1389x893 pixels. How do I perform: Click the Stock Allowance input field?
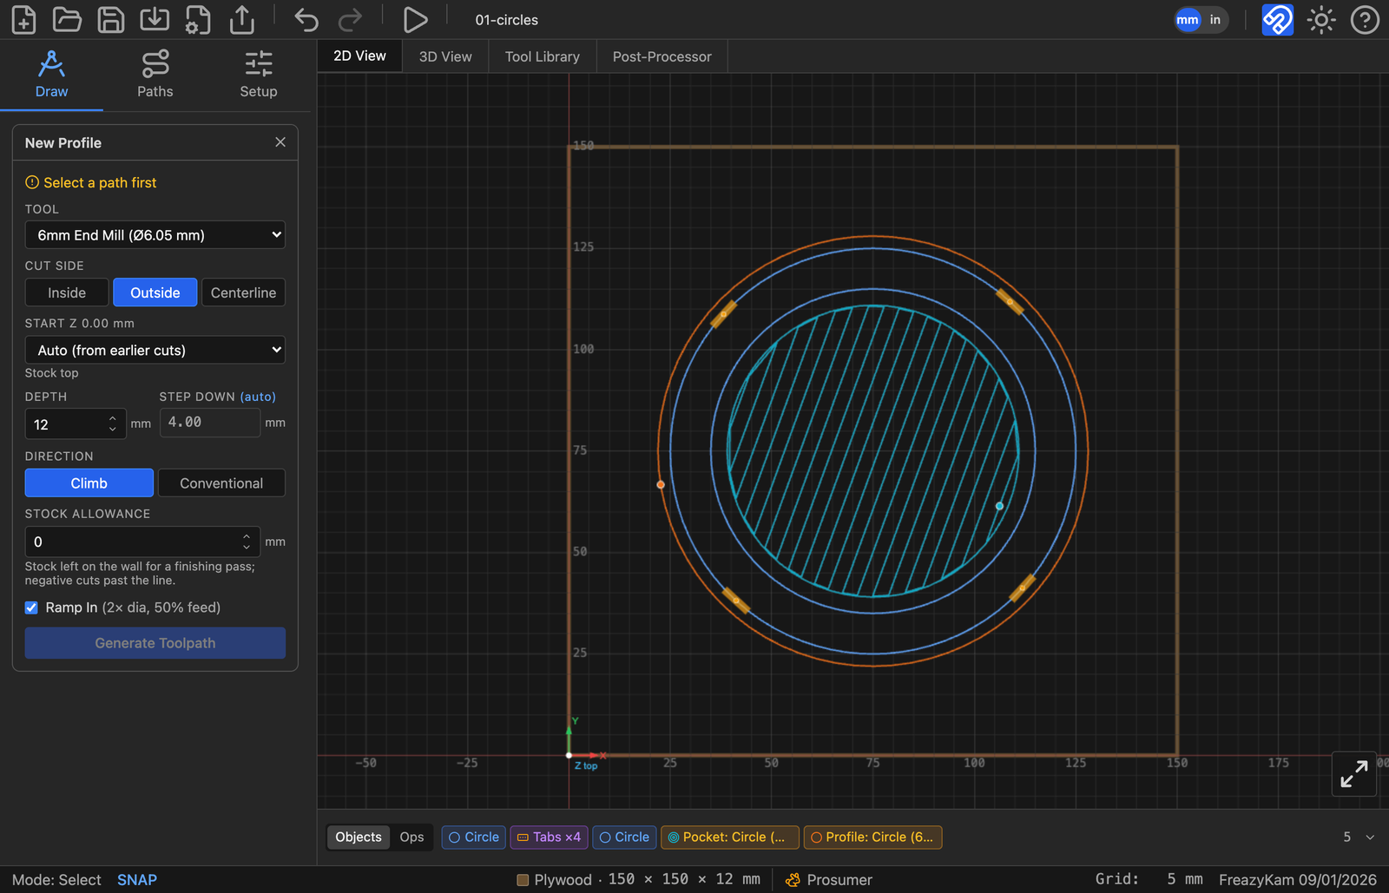142,542
